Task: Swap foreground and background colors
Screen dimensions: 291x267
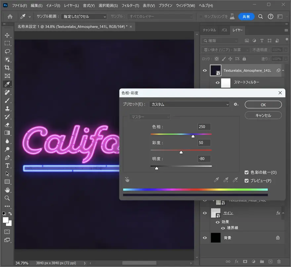Action: (10, 213)
